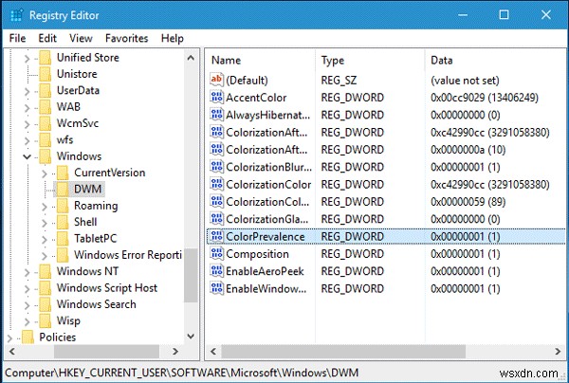Click the CurrentVersion folder icon
Image resolution: width=569 pixels, height=383 pixels.
(x=63, y=173)
